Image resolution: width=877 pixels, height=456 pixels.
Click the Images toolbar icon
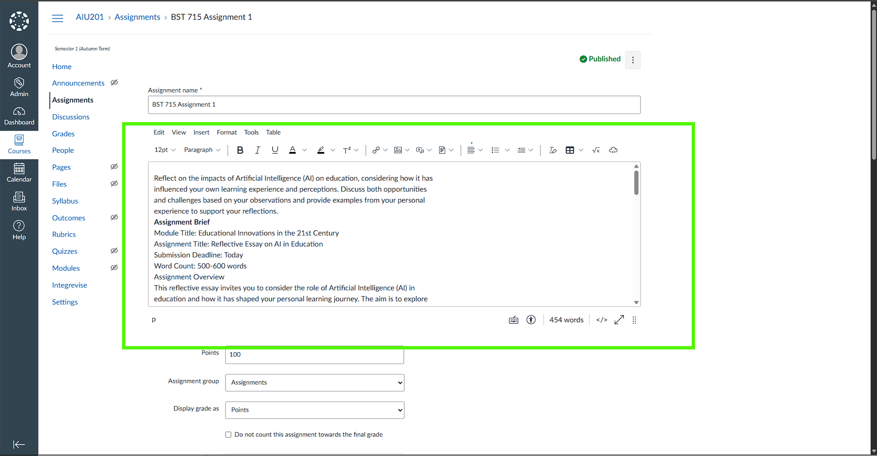pyautogui.click(x=398, y=150)
